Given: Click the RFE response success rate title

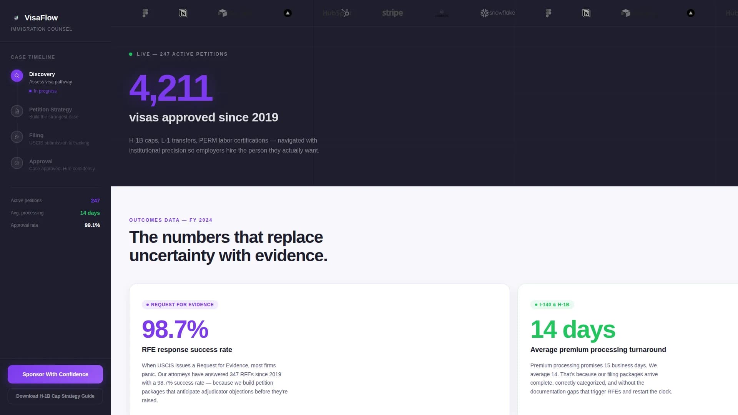Looking at the screenshot, I should pos(187,350).
